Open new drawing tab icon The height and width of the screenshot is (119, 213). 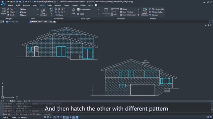[x=55, y=22]
